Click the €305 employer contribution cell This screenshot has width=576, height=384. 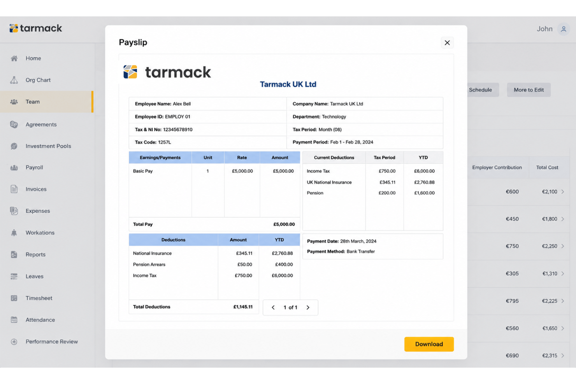point(512,274)
